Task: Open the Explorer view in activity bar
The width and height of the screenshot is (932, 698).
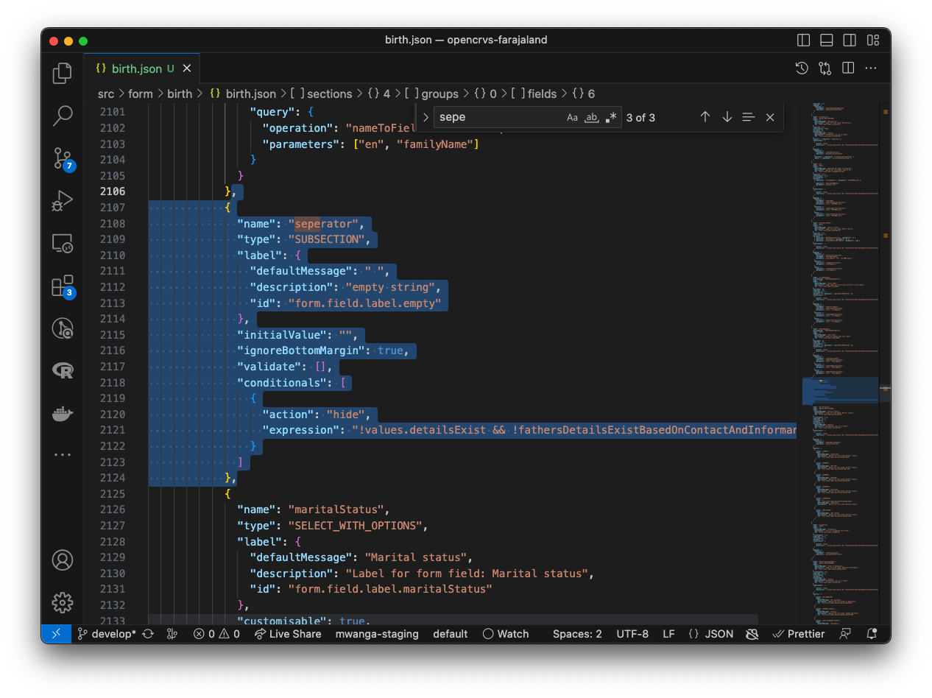Action: pos(63,72)
